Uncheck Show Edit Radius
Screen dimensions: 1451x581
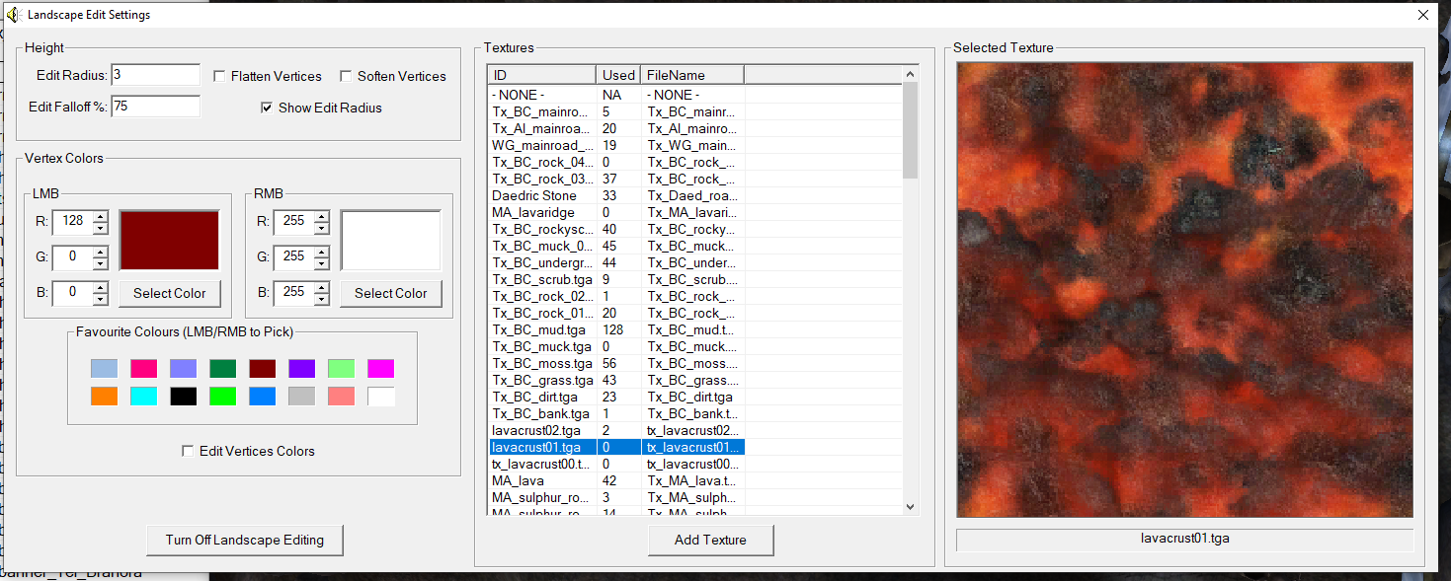pos(267,108)
